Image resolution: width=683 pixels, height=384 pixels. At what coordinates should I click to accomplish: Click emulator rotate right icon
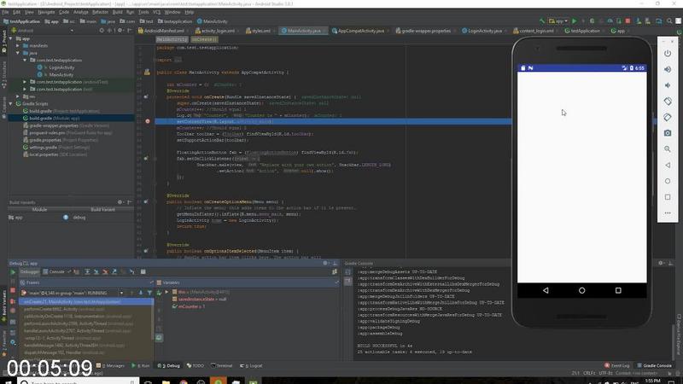[x=668, y=117]
